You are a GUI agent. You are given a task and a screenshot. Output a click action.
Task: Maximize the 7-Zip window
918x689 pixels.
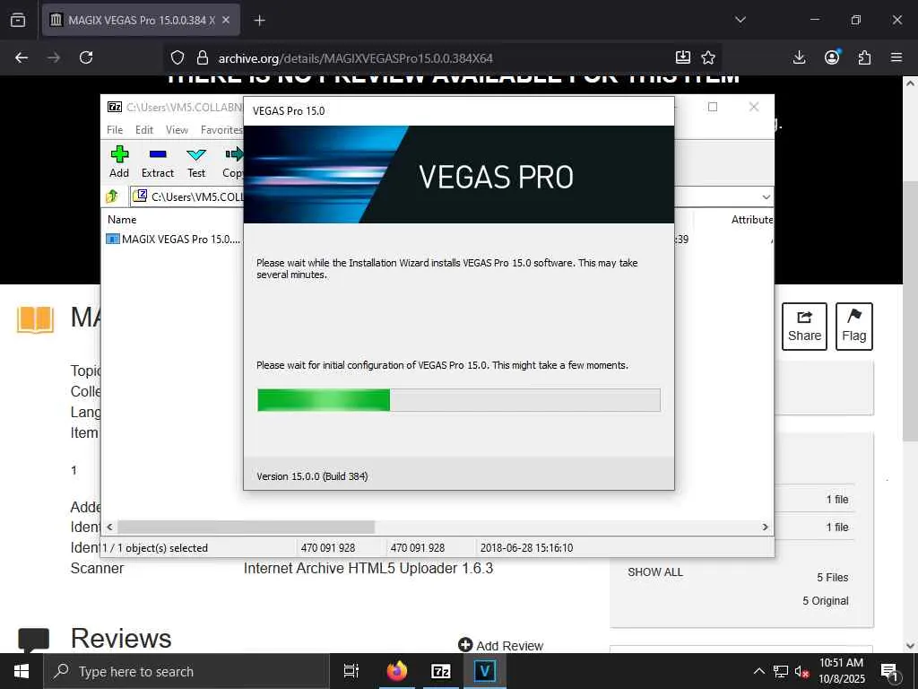pos(713,107)
